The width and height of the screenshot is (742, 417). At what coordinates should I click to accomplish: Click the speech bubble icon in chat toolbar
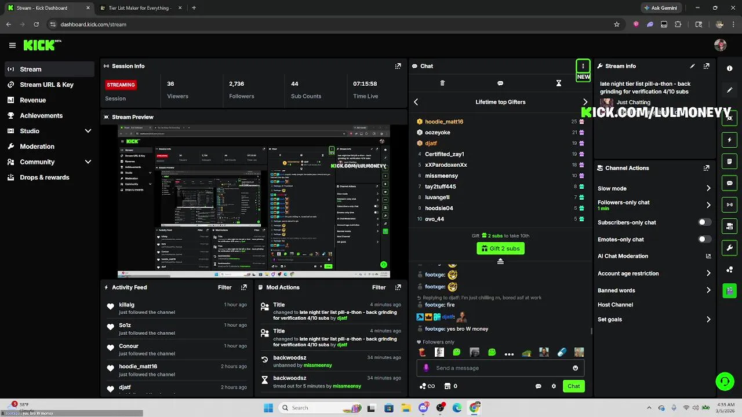[x=500, y=83]
